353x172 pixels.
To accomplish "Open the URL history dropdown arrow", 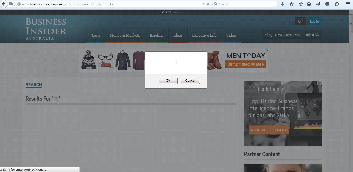I will coord(203,4).
